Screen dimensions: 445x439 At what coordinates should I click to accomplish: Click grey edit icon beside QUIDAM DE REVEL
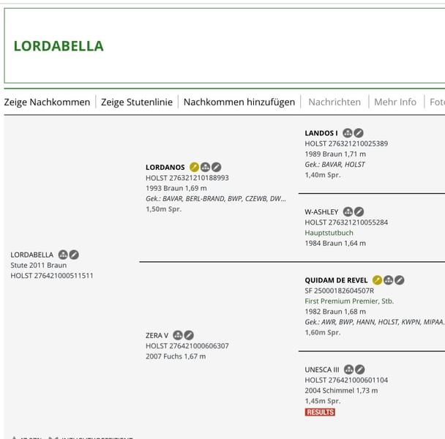400,280
